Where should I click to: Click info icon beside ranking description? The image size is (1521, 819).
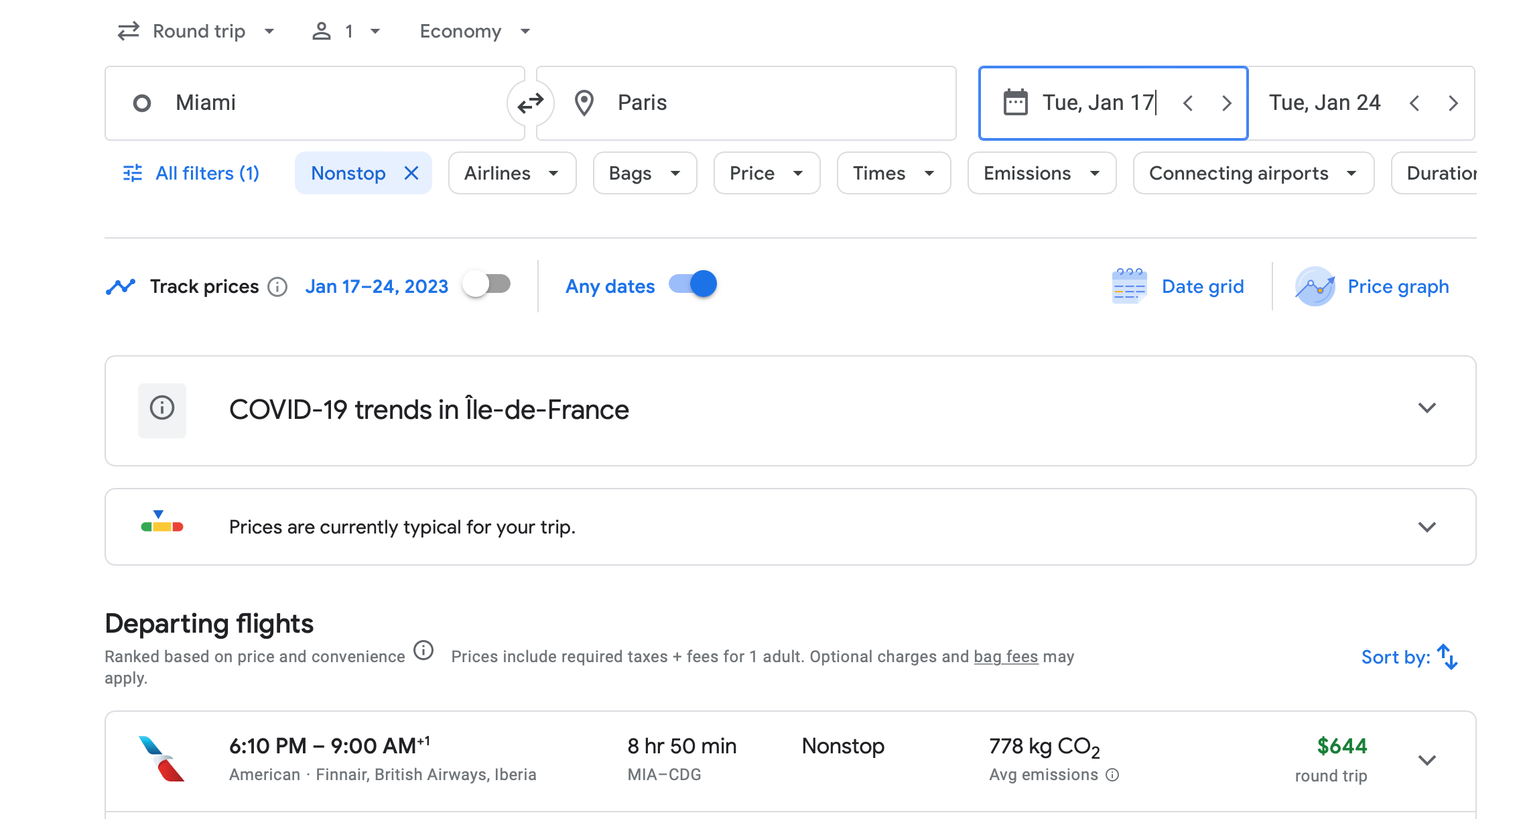pyautogui.click(x=423, y=650)
